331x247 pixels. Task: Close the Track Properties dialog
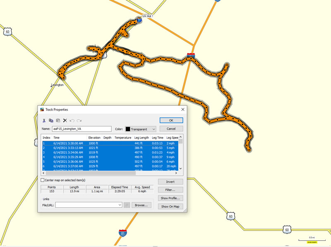(183, 109)
